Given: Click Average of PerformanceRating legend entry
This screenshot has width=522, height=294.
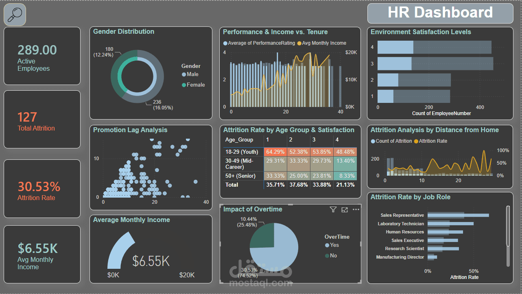Looking at the screenshot, I should (259, 43).
